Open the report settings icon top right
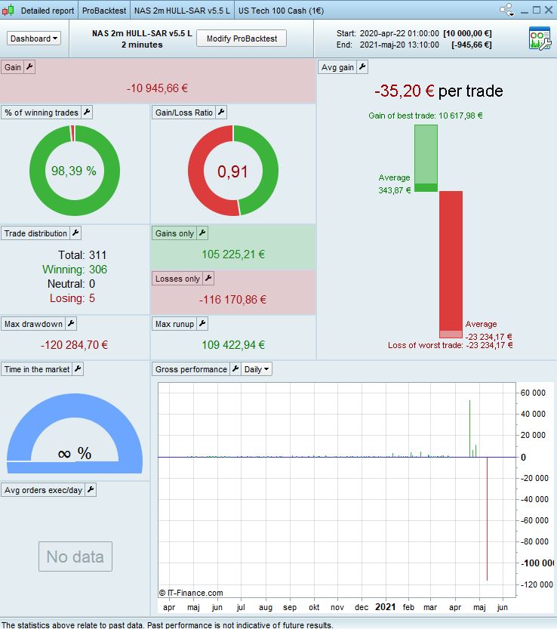 tap(540, 38)
